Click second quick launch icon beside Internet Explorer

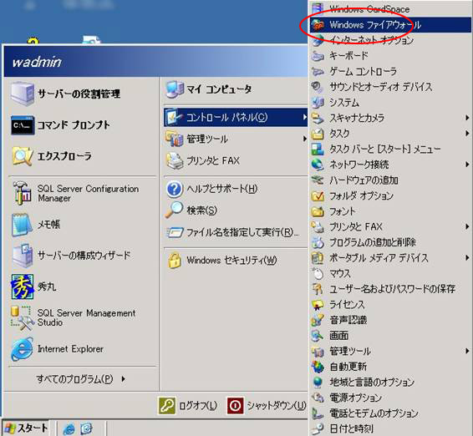pos(87,428)
